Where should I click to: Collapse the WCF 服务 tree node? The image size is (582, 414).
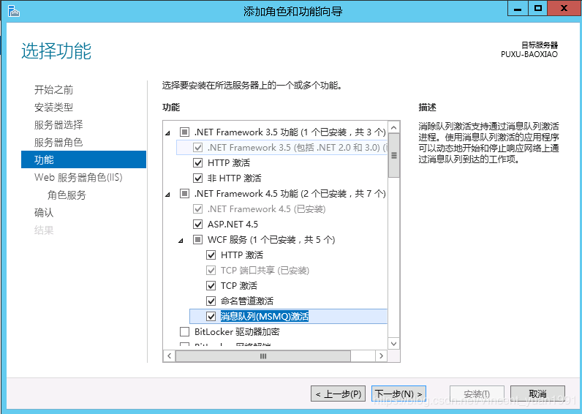point(181,241)
